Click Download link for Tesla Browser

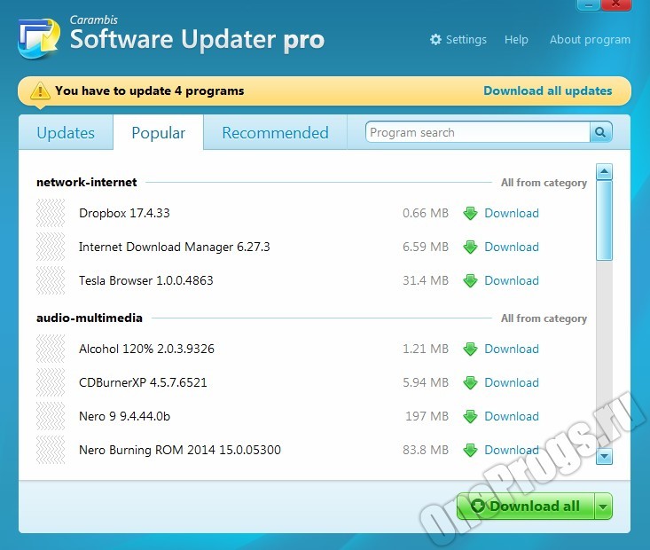click(512, 280)
